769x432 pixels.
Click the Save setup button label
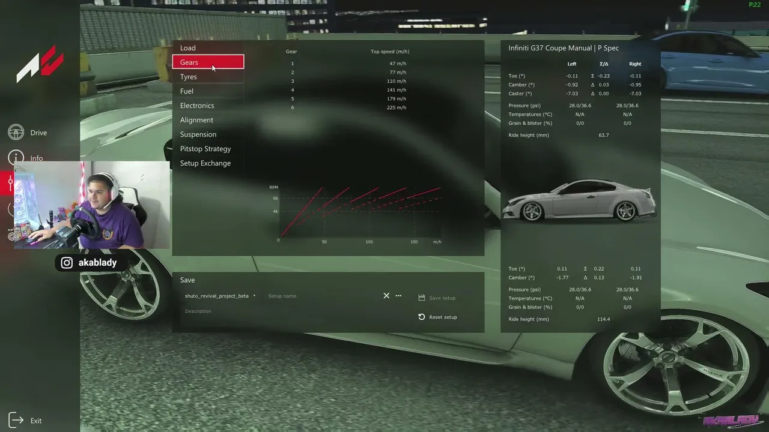pyautogui.click(x=442, y=298)
